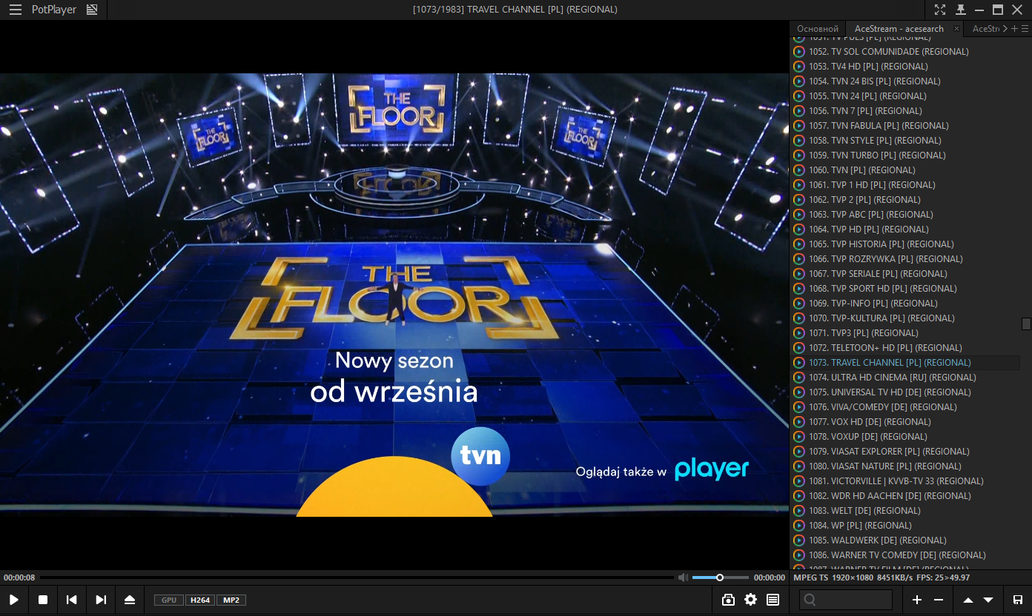Screen dimensions: 1032x616
Task: Remove an item with the playlist minus button
Action: 939,600
